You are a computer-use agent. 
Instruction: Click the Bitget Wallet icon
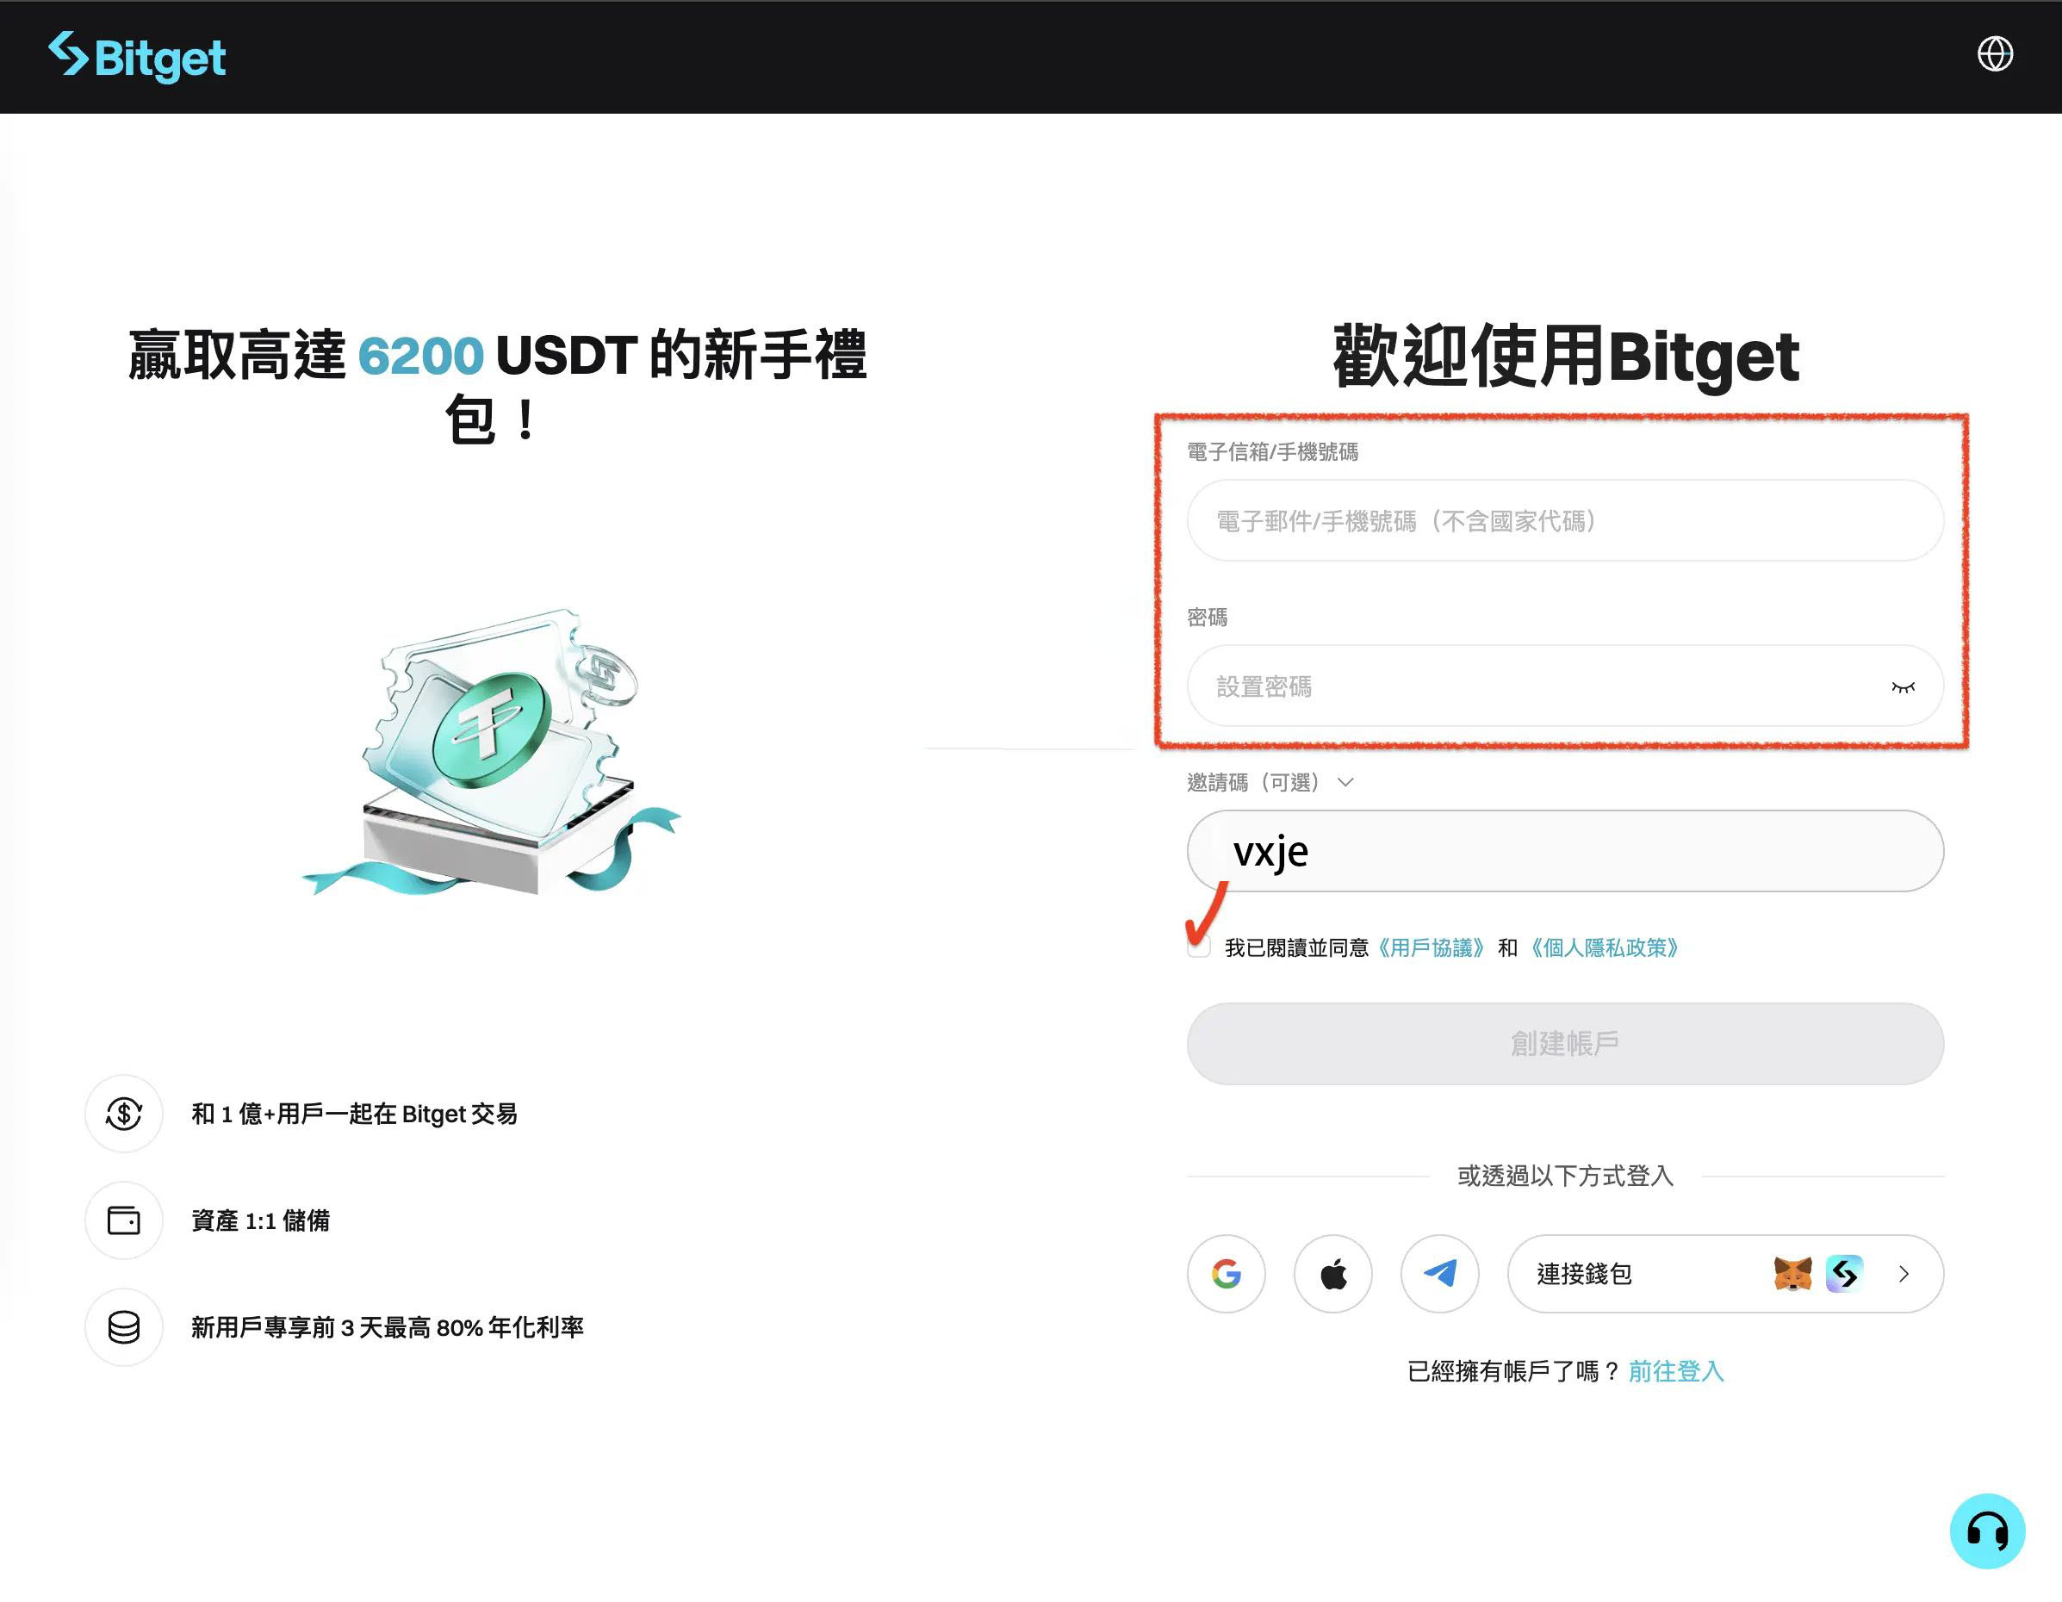pos(1843,1274)
